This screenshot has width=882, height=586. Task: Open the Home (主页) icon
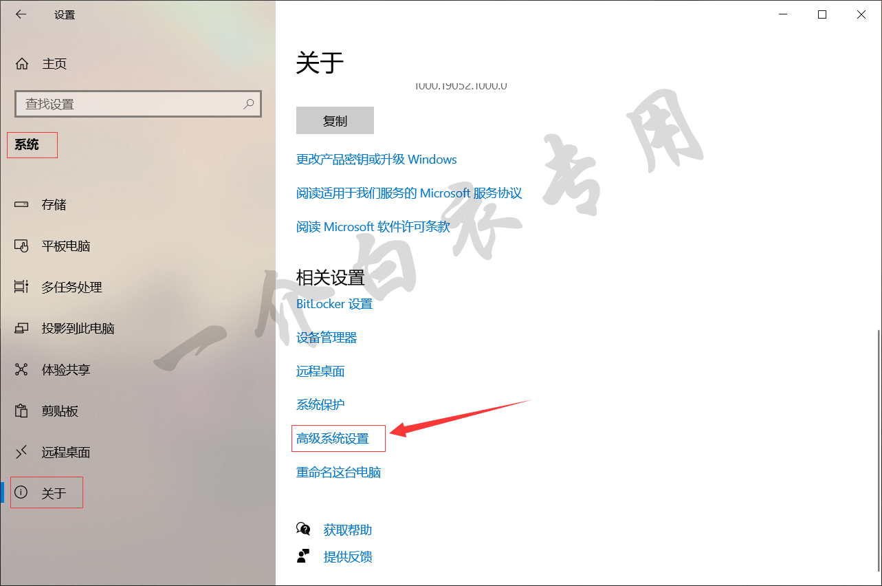[x=22, y=64]
